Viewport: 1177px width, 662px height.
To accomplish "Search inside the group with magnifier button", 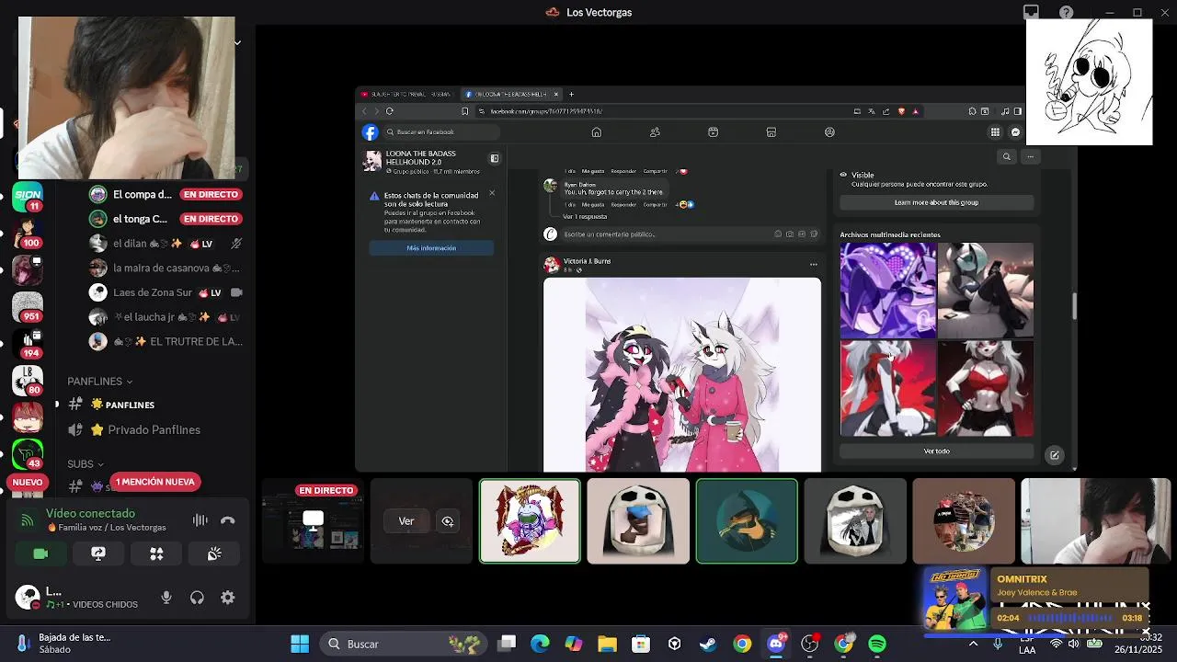I will click(1006, 157).
